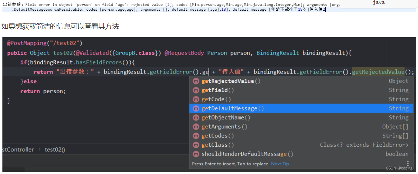Place cursor on the else keyword
418x174 pixels.
[x=30, y=81]
